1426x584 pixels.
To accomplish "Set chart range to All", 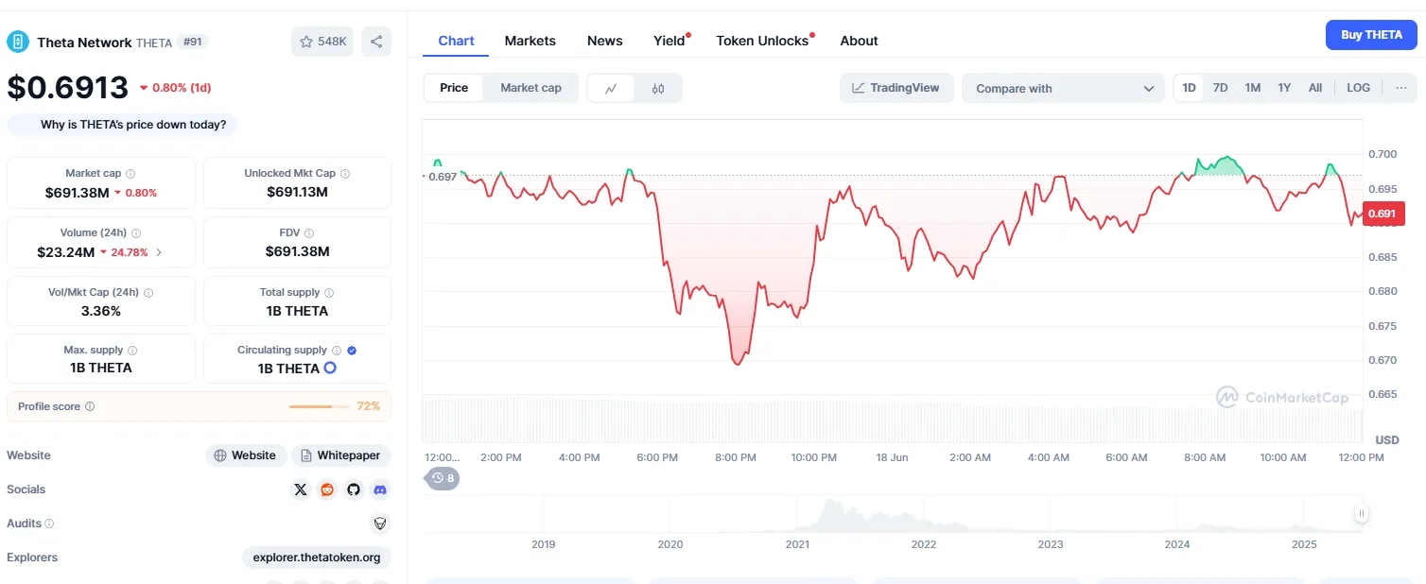I will pos(1315,88).
